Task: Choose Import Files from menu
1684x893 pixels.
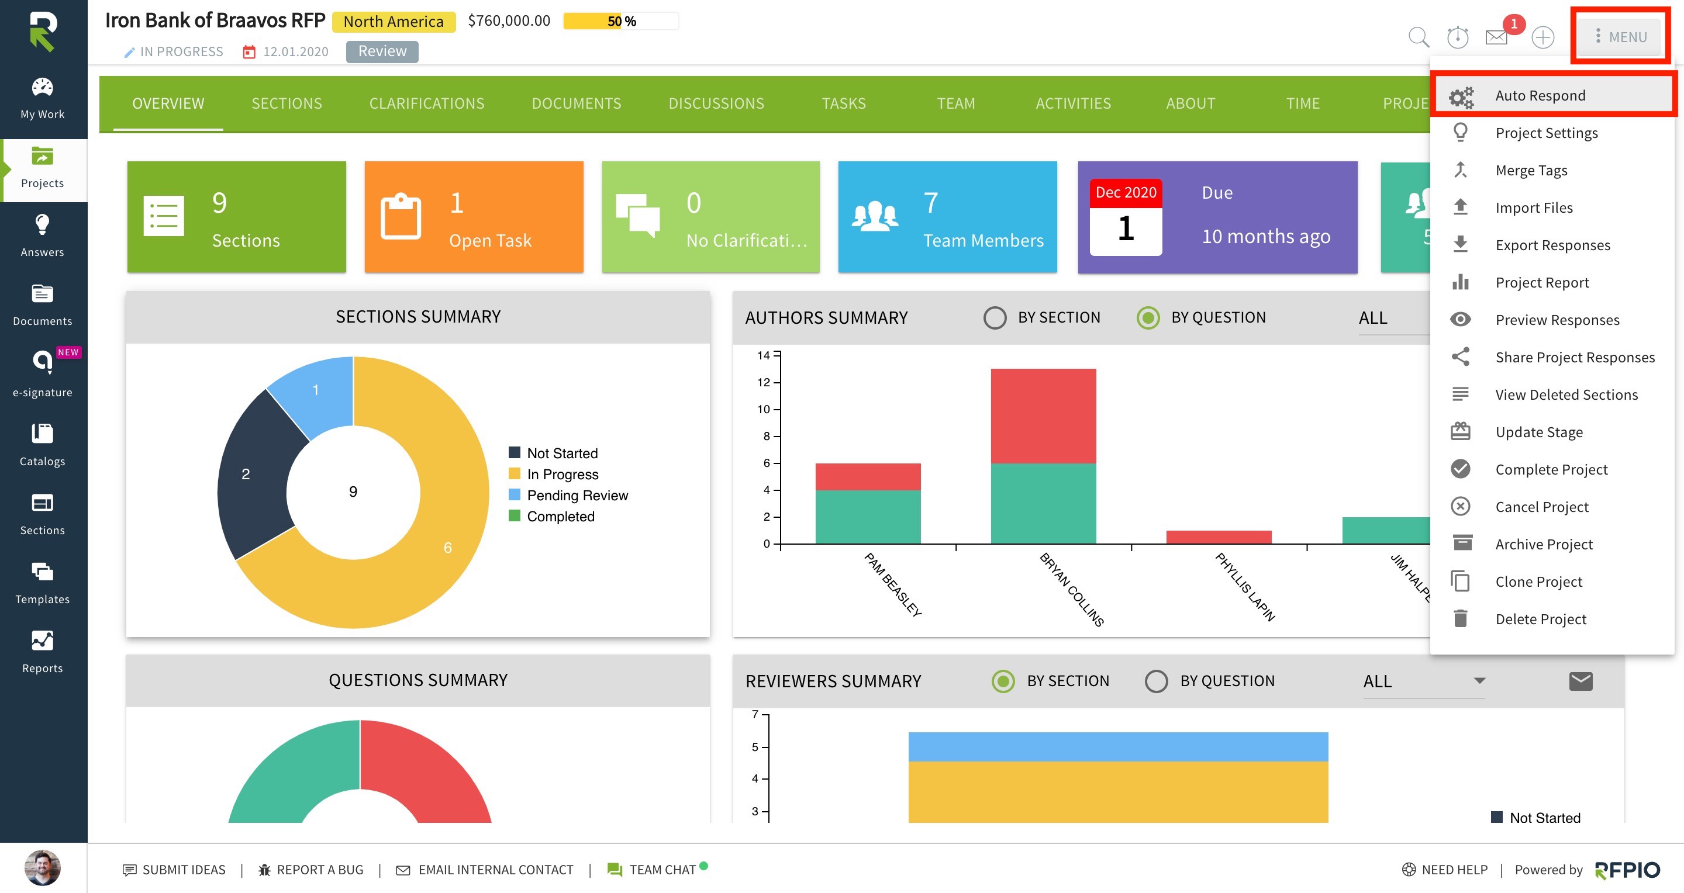Action: 1552,207
